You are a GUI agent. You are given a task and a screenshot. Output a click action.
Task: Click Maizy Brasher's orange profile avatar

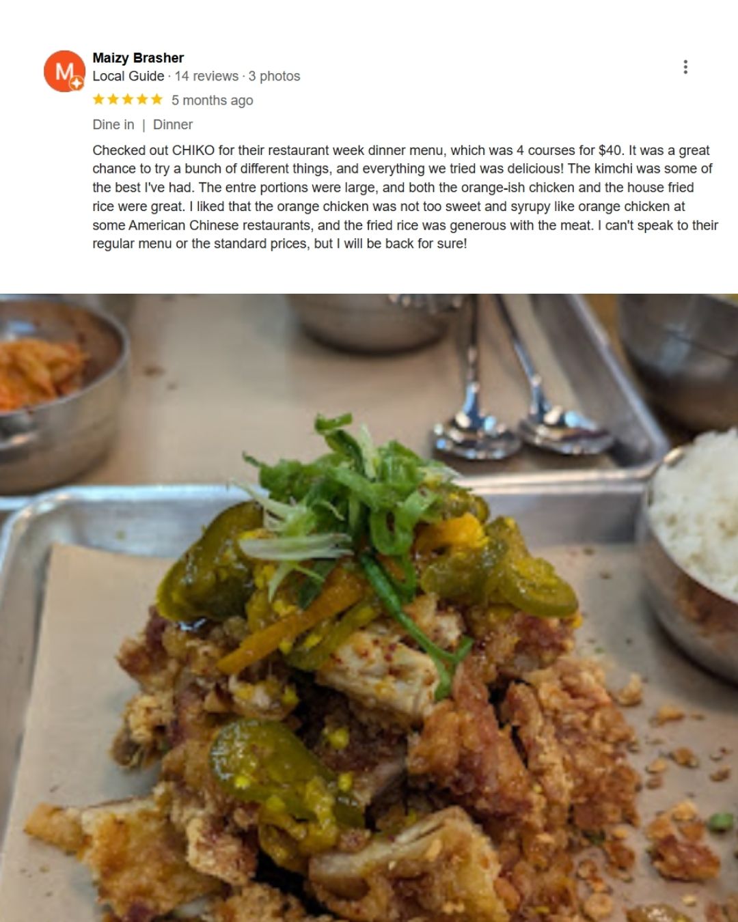(64, 71)
